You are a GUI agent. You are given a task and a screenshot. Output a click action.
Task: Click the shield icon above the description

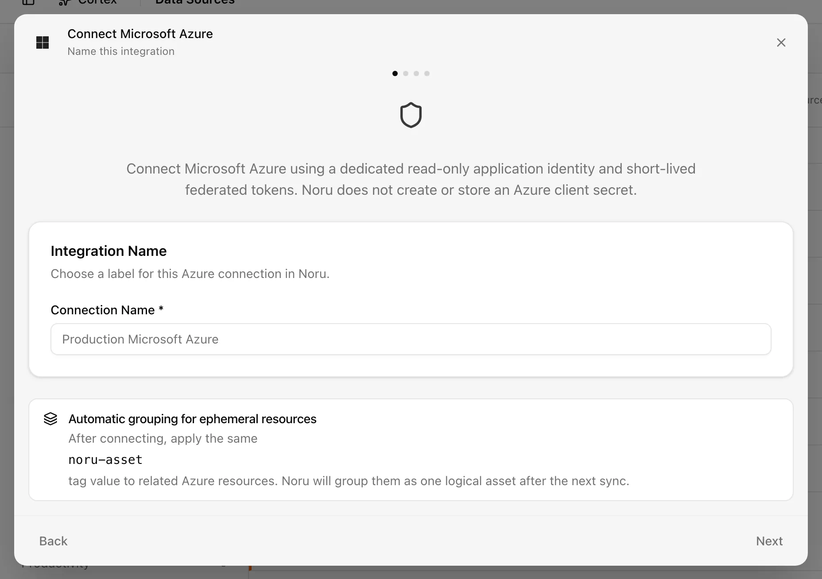[411, 115]
